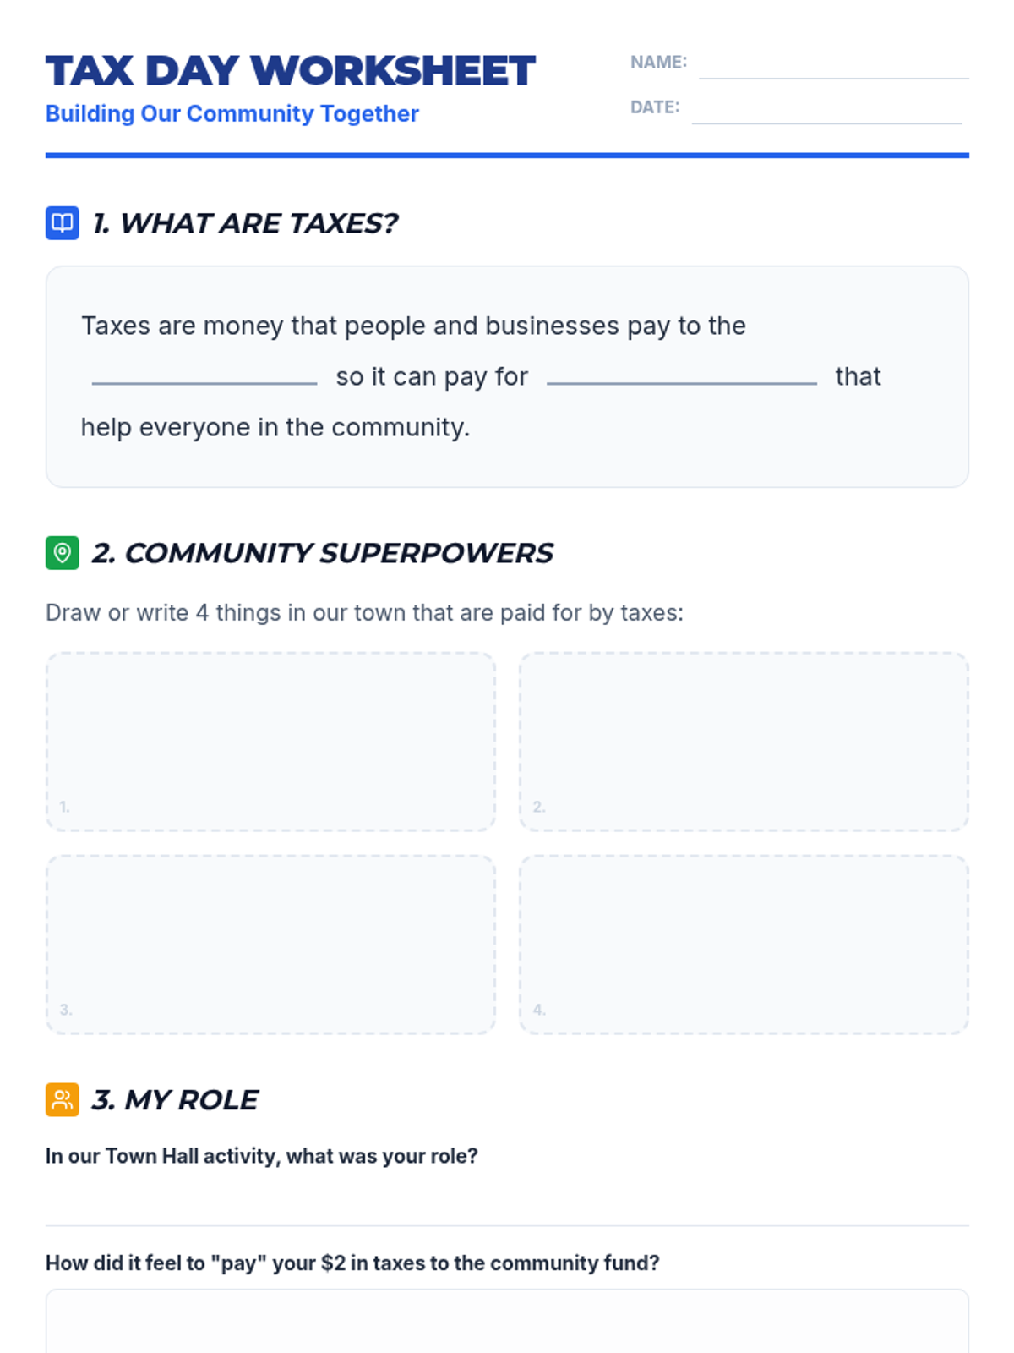This screenshot has width=1014, height=1353.
Task: Click the Town Hall activity question text
Action: 261,1156
